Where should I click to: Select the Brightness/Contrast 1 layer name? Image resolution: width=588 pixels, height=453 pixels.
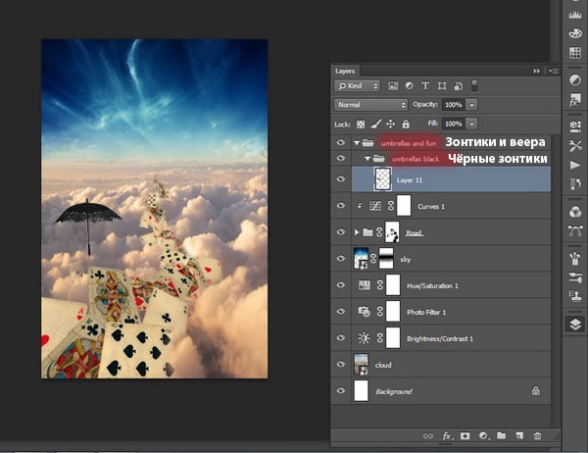pos(440,338)
